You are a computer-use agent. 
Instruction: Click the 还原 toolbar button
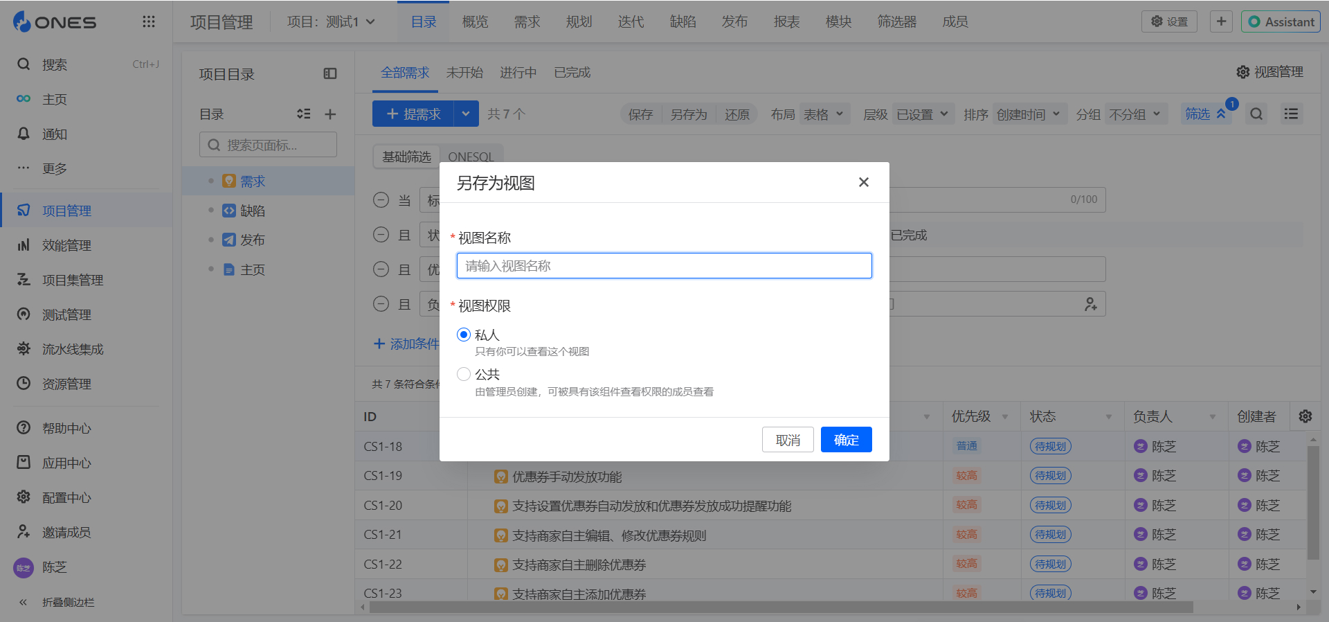[x=737, y=114]
